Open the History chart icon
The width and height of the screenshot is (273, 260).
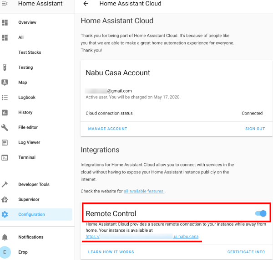[x=5, y=113]
